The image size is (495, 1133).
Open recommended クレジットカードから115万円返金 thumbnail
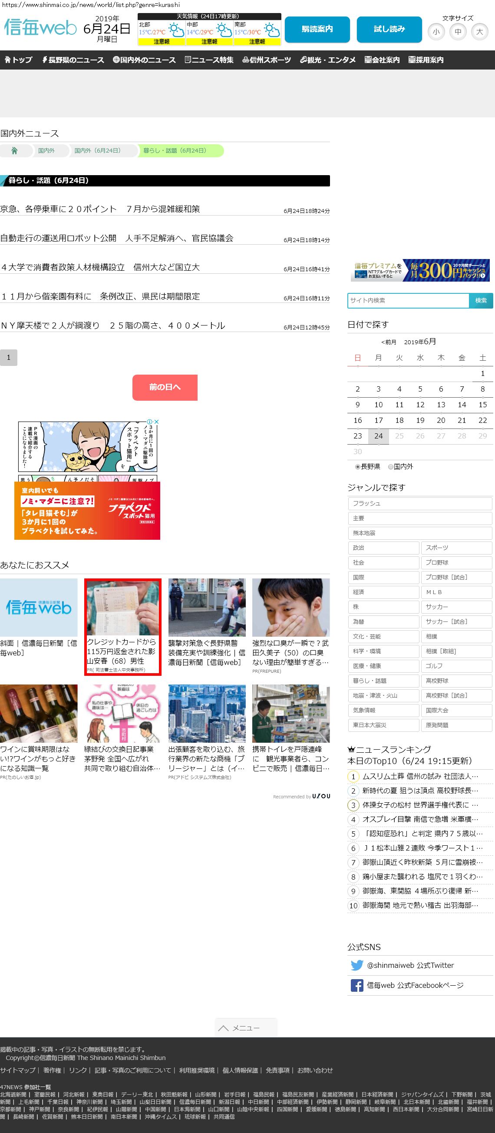122,608
